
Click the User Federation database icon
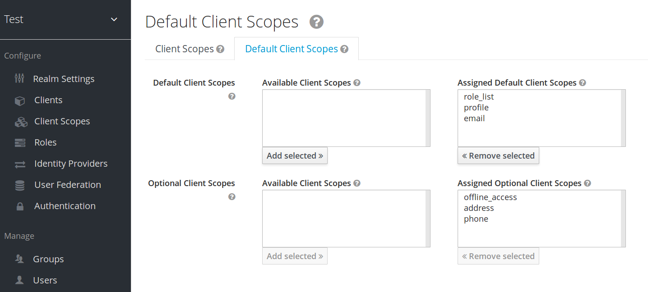20,185
